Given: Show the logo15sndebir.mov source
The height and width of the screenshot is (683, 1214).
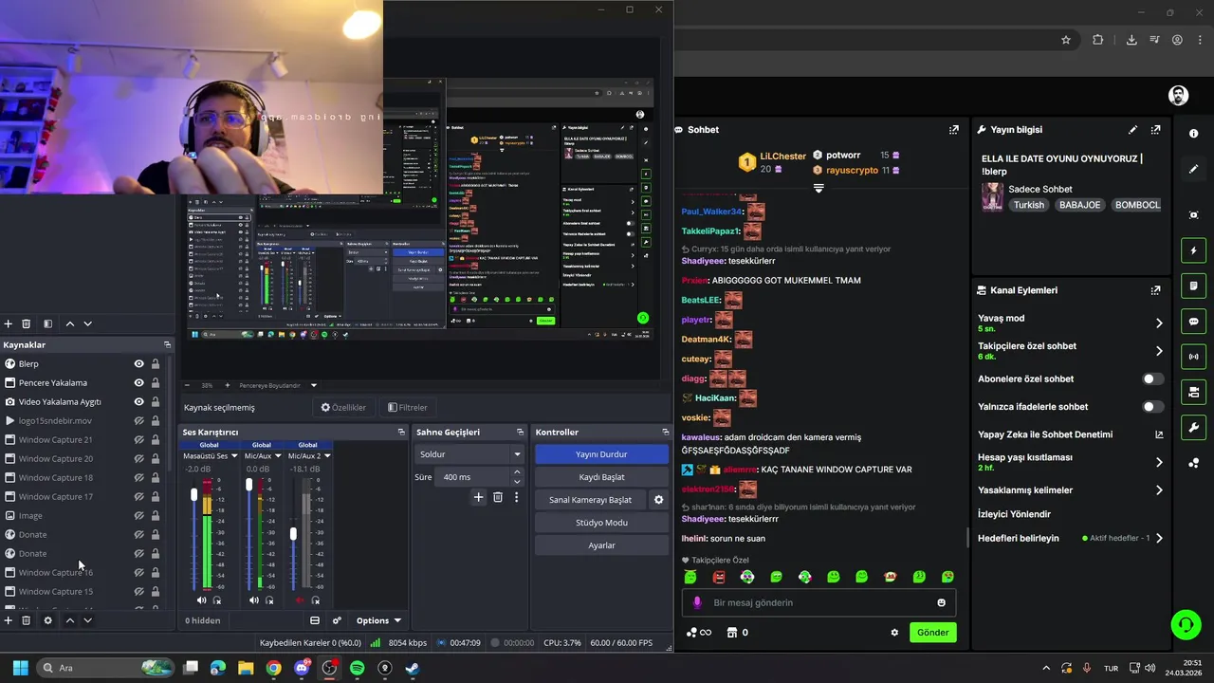Looking at the screenshot, I should [x=138, y=421].
